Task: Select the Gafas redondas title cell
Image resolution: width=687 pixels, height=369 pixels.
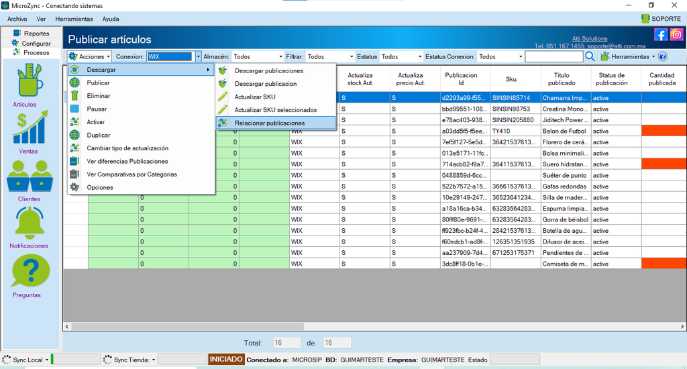Action: coord(566,187)
